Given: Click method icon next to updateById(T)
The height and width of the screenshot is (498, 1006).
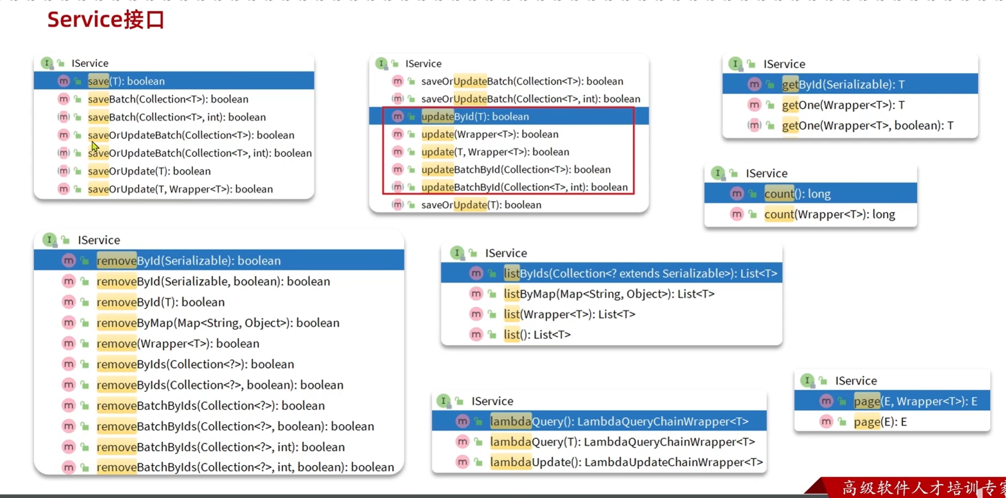Looking at the screenshot, I should click(397, 116).
